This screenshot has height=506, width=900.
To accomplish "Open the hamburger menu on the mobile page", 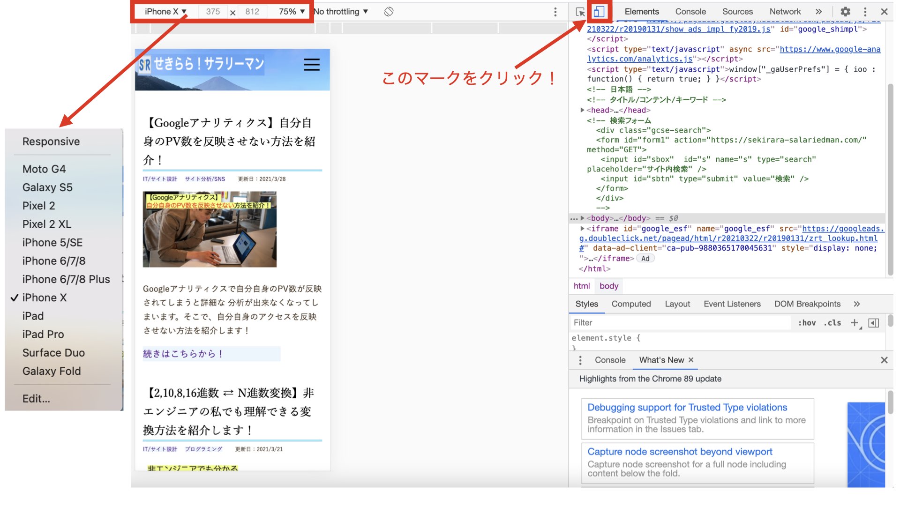I will click(312, 65).
